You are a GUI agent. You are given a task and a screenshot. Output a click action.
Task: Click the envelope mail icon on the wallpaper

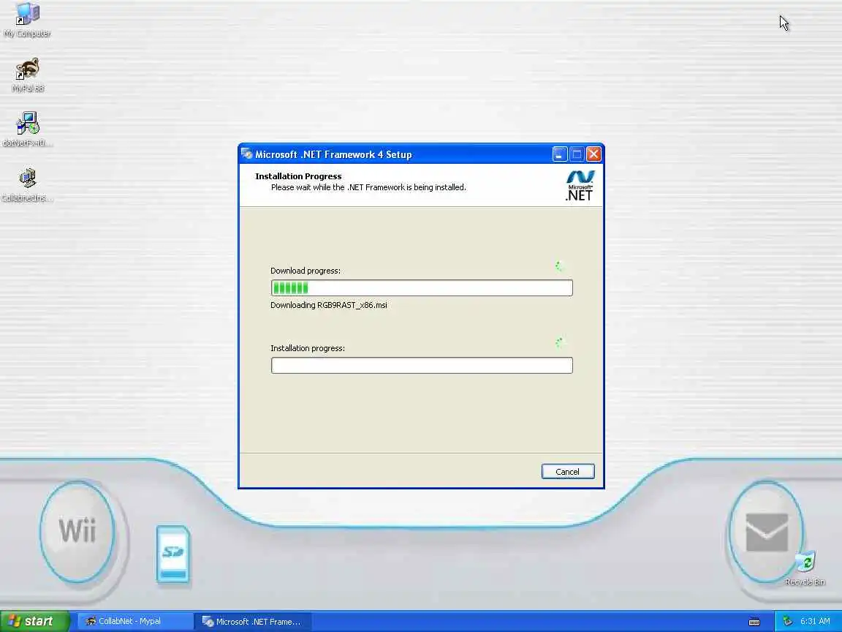point(767,532)
